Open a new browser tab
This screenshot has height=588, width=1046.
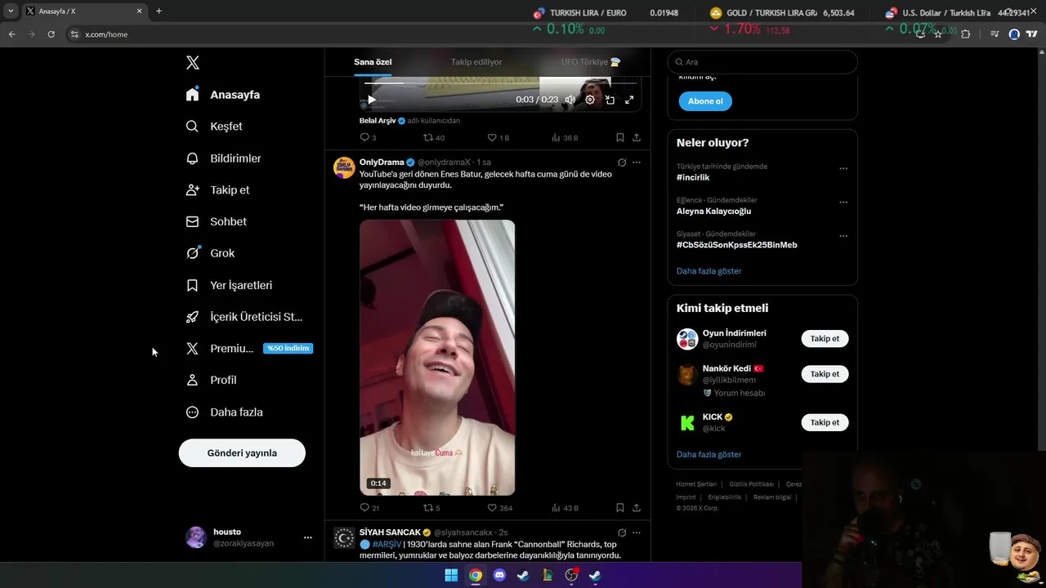coord(159,11)
